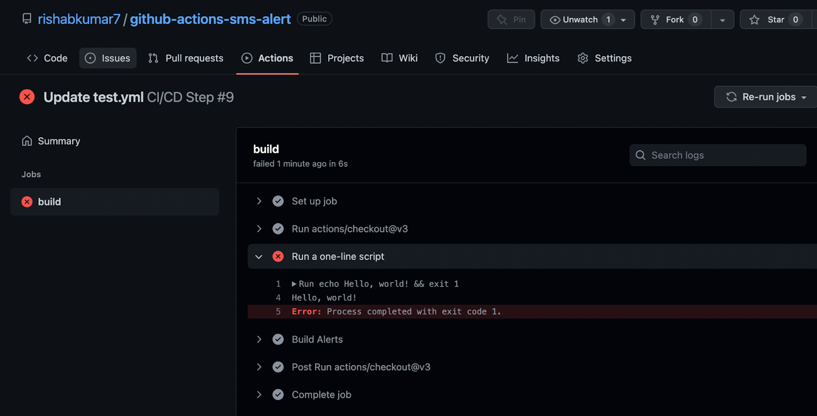Click the Pin repository button
The image size is (817, 416).
point(511,19)
